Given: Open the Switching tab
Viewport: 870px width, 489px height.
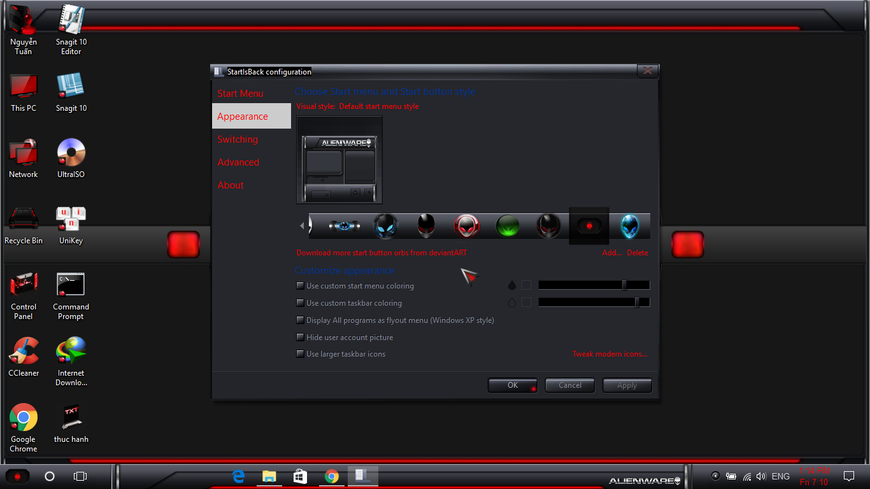Looking at the screenshot, I should [238, 139].
